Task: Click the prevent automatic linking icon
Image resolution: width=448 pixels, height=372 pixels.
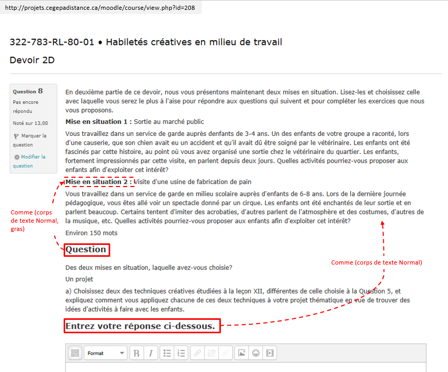Action: tap(225, 353)
